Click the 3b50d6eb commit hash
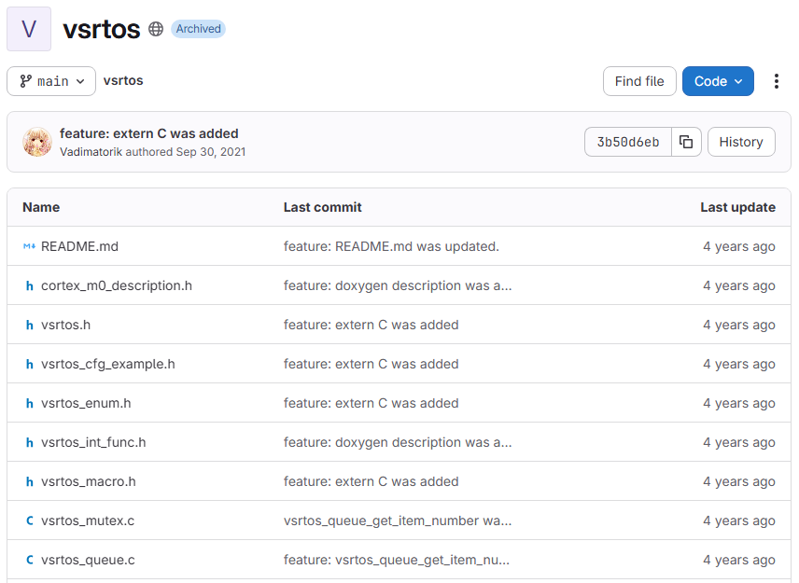The width and height of the screenshot is (799, 583). [628, 142]
